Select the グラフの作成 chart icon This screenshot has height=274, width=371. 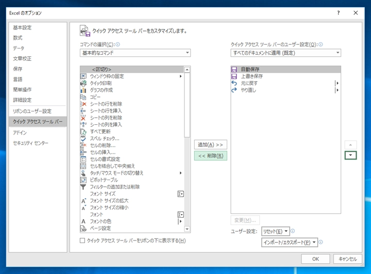pyautogui.click(x=83, y=90)
